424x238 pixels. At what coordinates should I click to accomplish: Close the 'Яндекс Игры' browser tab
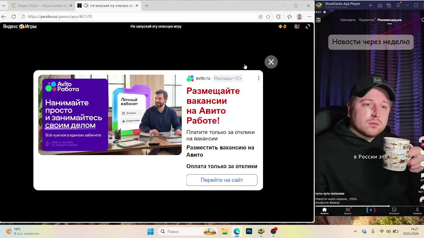tap(71, 6)
